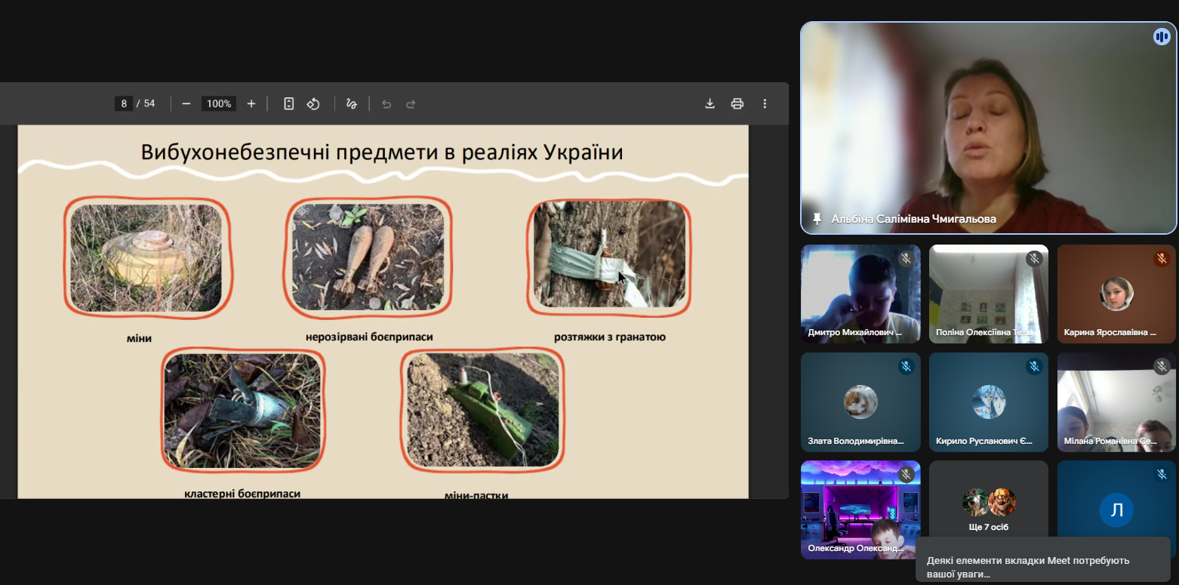Click the blue audio indicator on the speaker tile
The image size is (1179, 585).
pos(1161,36)
